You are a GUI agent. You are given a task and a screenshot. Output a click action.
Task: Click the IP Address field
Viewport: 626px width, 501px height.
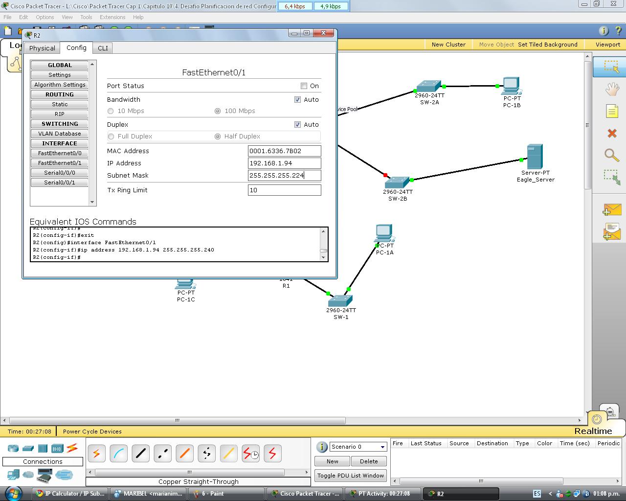(285, 163)
